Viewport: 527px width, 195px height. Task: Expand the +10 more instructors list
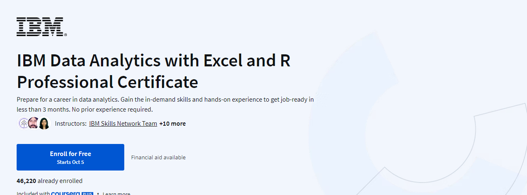[172, 124]
